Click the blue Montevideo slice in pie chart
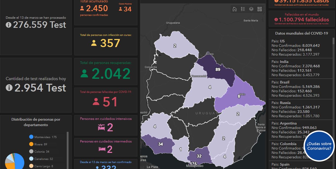This screenshot has width=336, height=169. pos(20,162)
